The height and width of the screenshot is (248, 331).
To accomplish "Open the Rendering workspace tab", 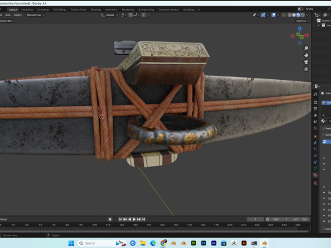I will (128, 10).
